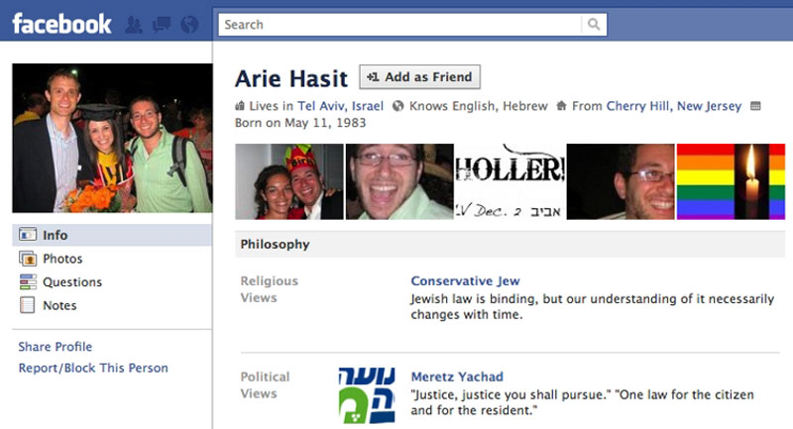Go to Facebook home via logo

click(61, 24)
